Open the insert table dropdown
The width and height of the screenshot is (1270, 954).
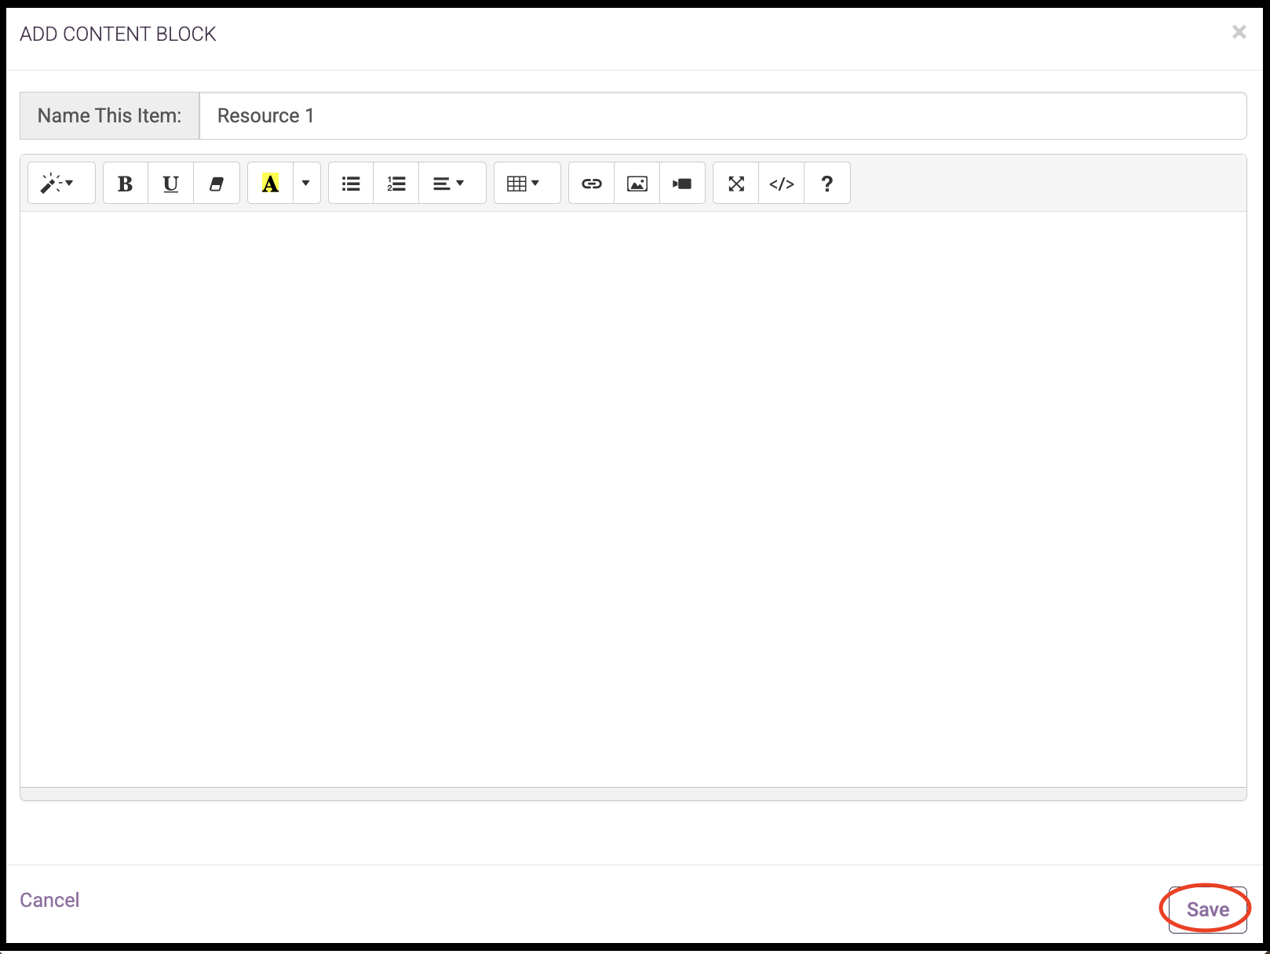pos(527,184)
